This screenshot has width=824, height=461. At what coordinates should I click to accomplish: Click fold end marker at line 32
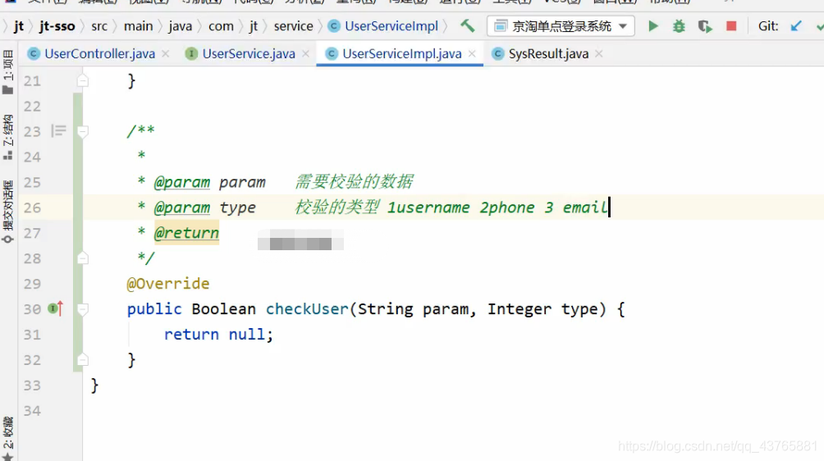tap(83, 359)
